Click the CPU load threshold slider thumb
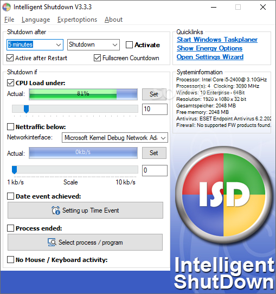The height and width of the screenshot is (294, 276). pos(26,109)
